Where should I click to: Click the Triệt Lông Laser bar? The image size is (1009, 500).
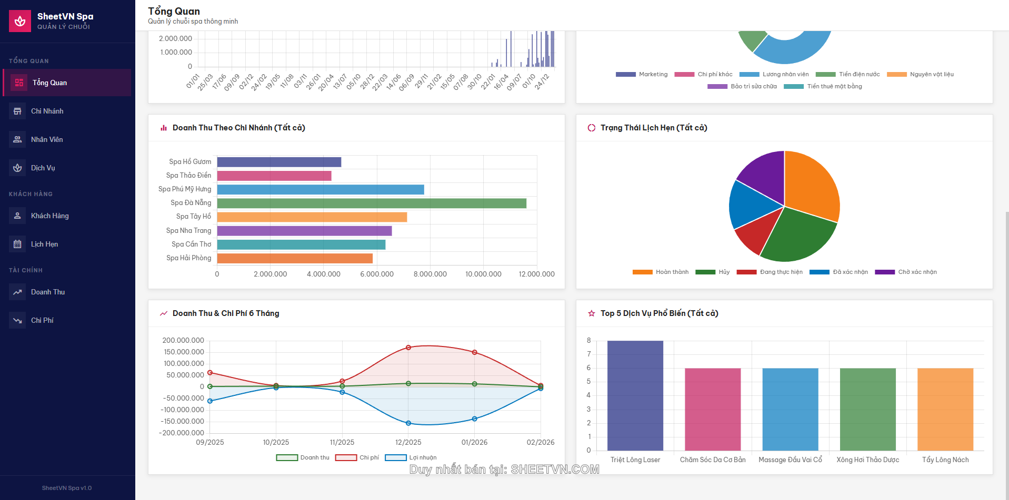(x=635, y=395)
